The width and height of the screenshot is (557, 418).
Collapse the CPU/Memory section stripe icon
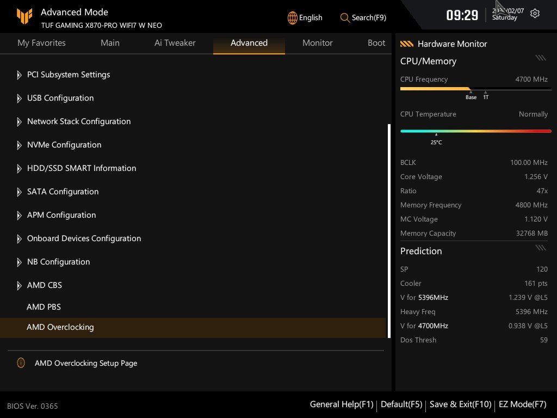tap(540, 58)
